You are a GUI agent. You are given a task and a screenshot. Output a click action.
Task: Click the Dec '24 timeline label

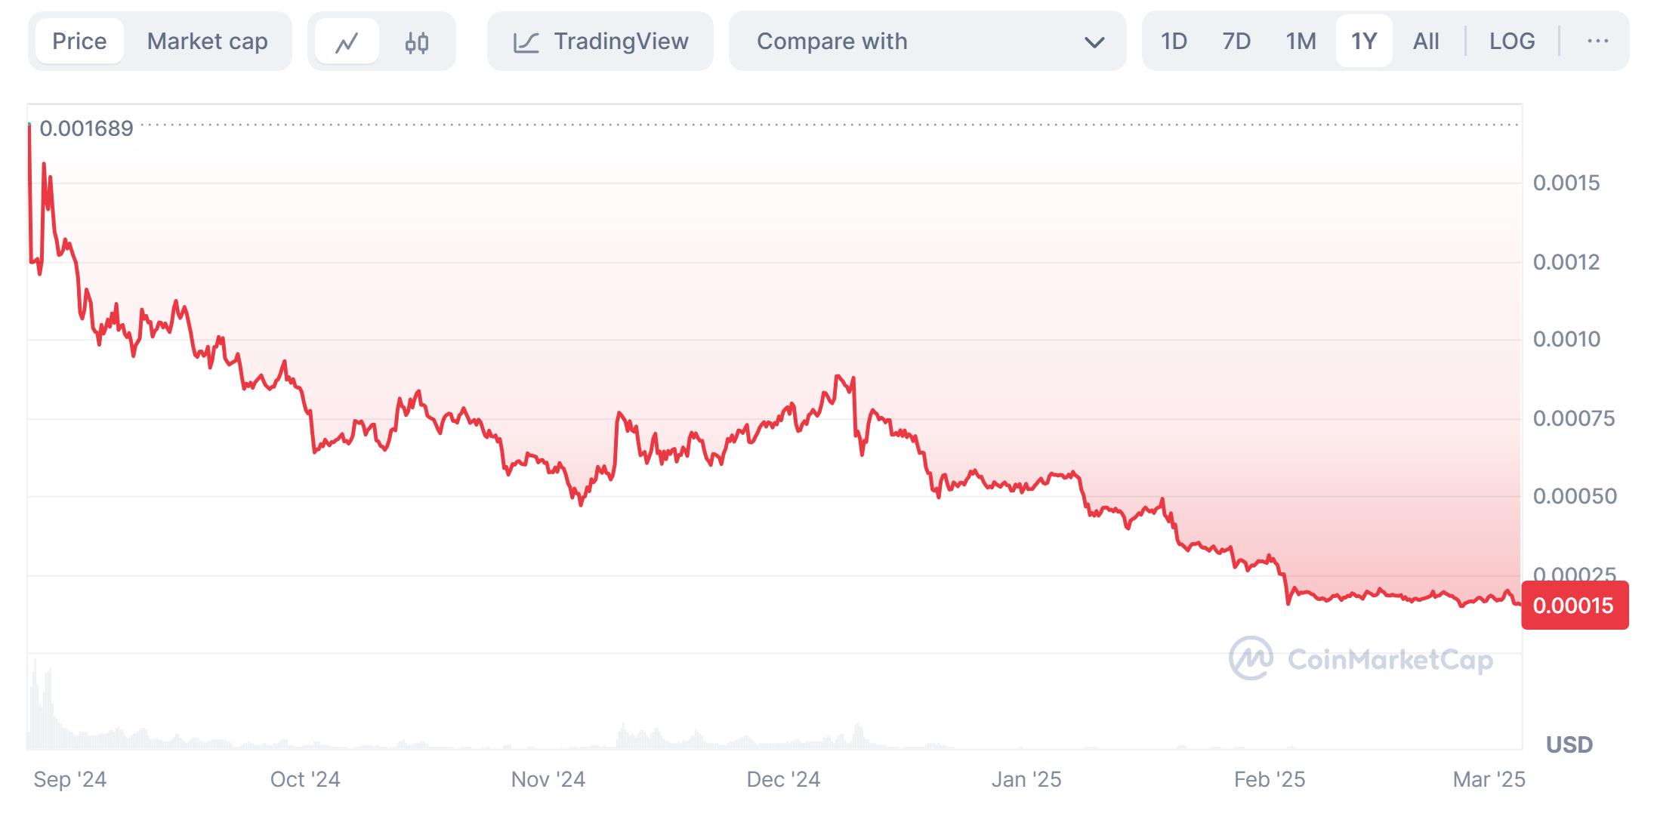783,779
